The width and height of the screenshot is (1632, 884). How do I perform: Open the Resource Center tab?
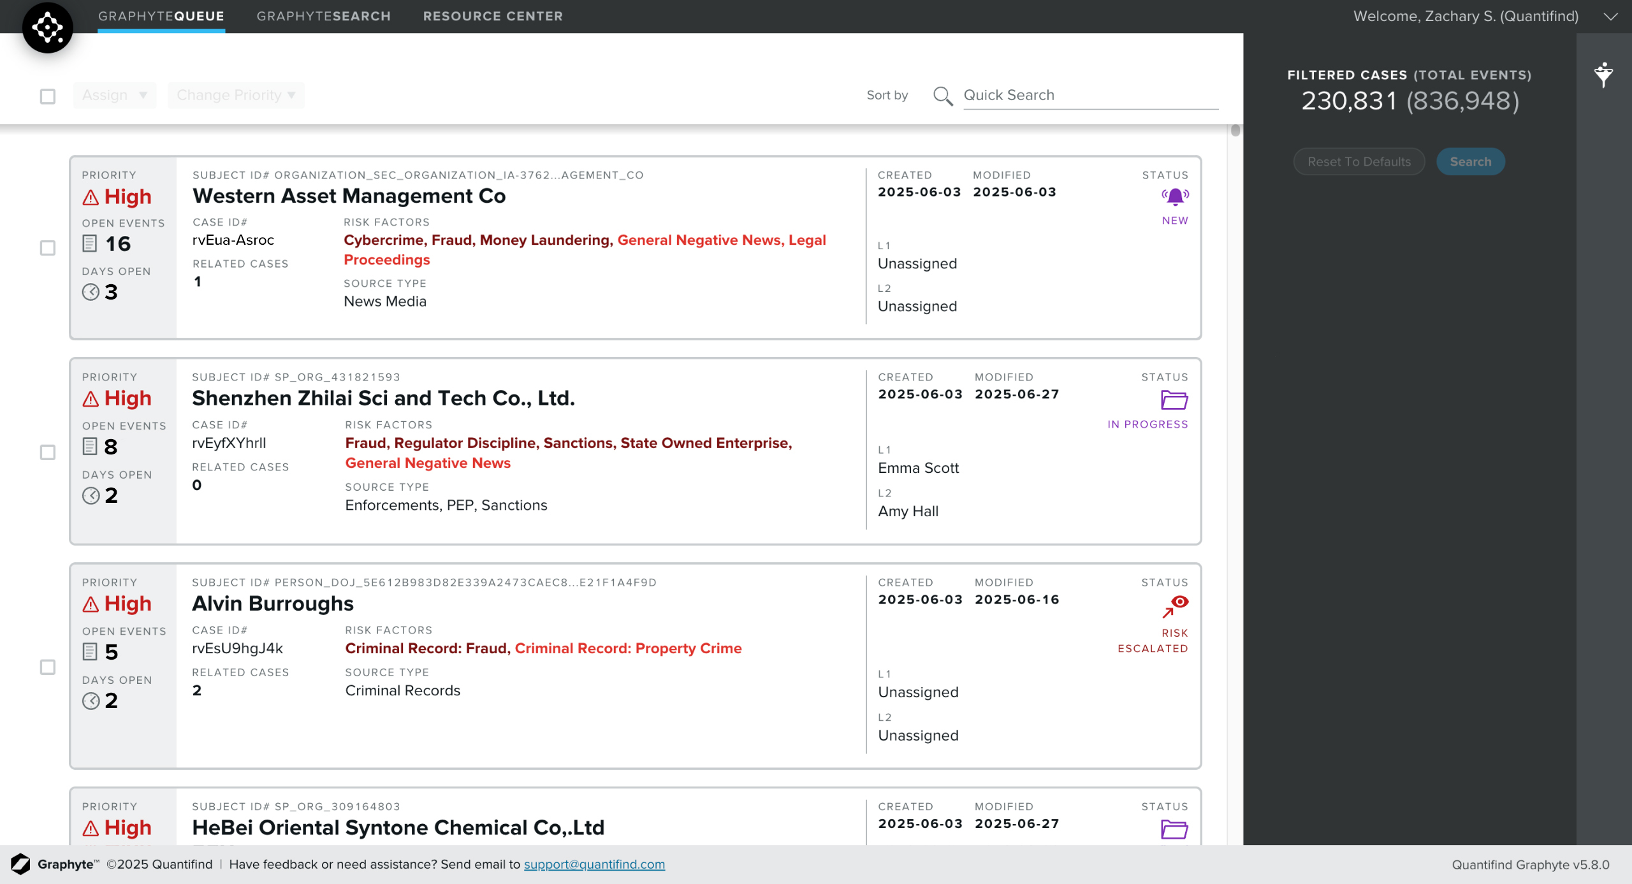pos(493,17)
